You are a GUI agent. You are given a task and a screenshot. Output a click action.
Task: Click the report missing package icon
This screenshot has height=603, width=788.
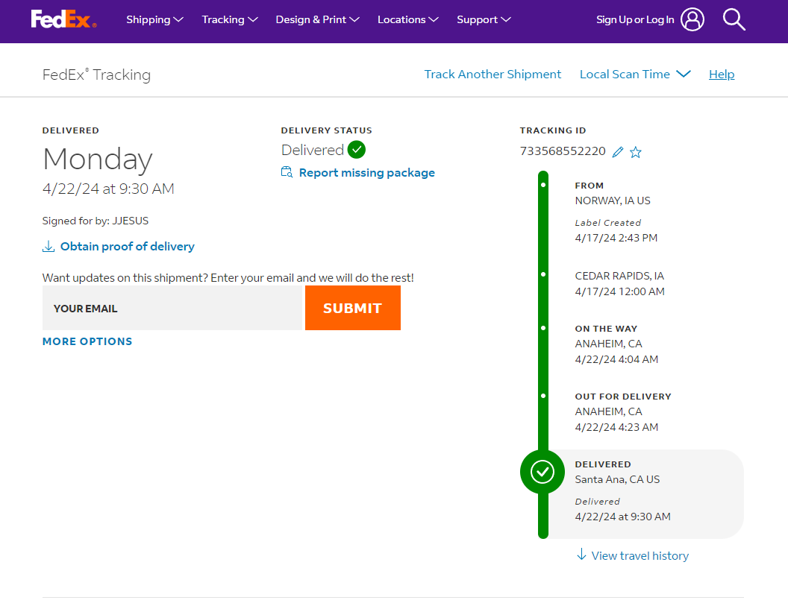pos(287,172)
